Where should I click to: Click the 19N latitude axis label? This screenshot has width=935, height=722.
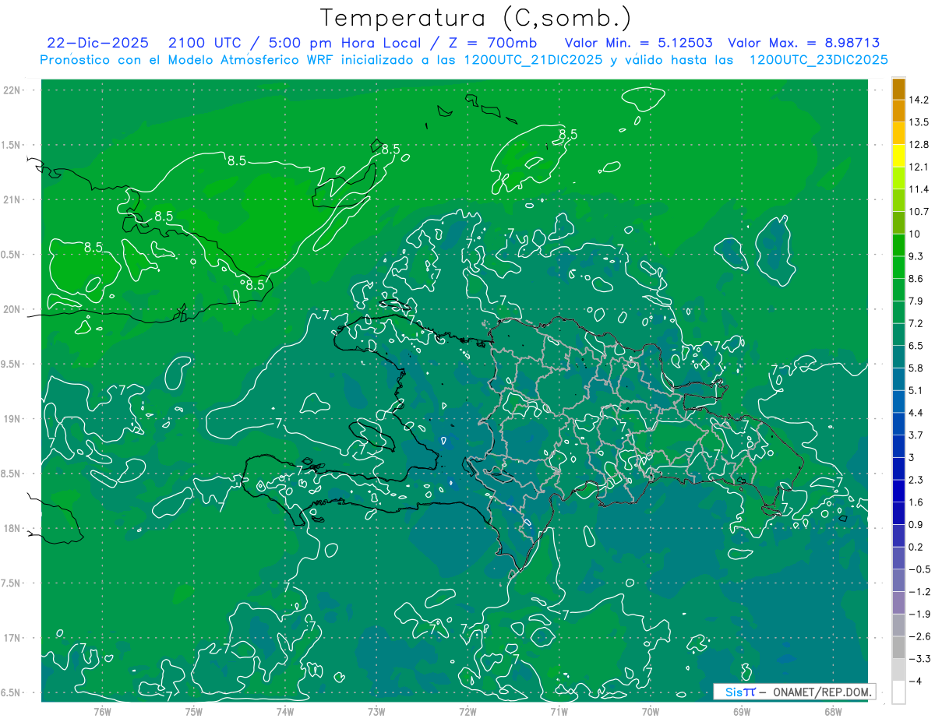[x=12, y=419]
